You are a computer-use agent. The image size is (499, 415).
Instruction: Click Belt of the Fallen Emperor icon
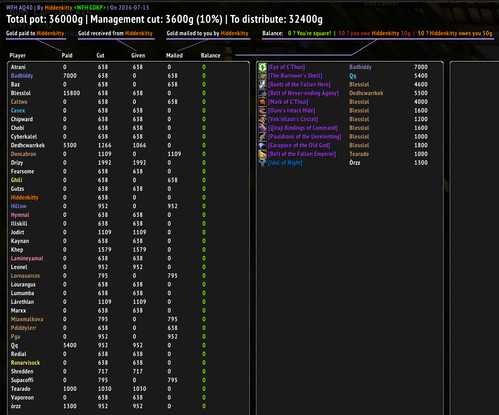pos(262,154)
